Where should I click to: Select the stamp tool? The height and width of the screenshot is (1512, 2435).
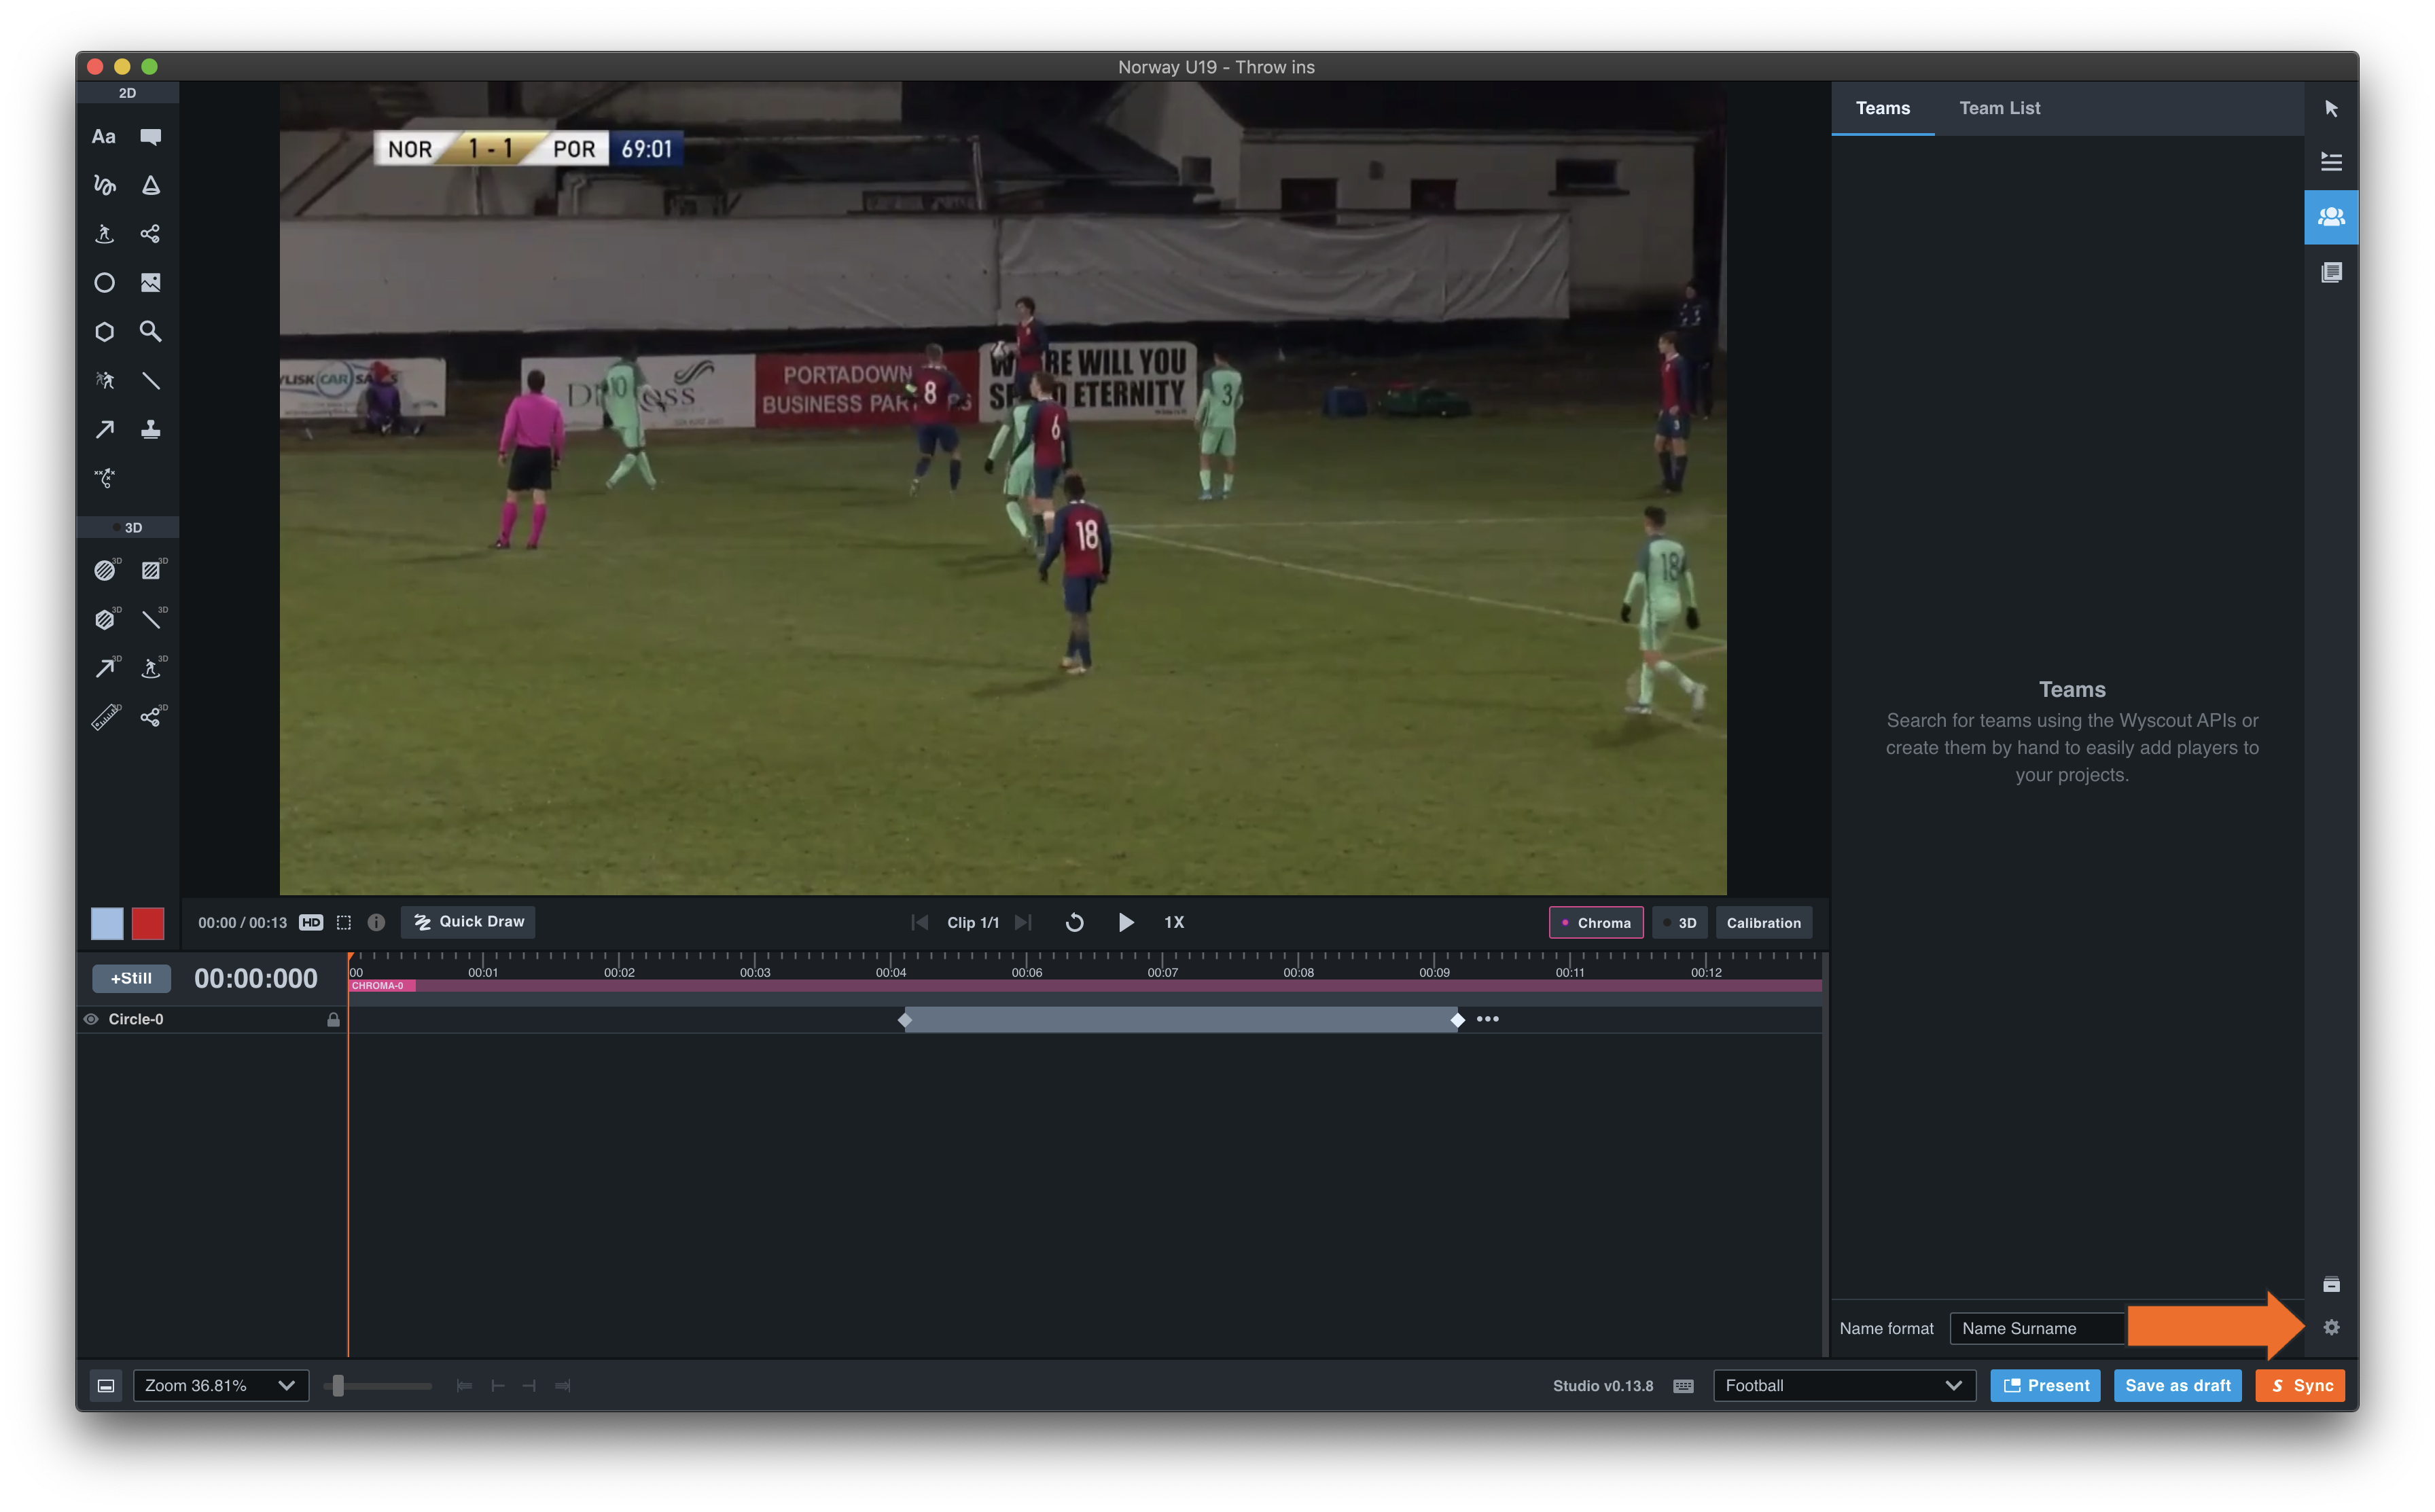(151, 429)
